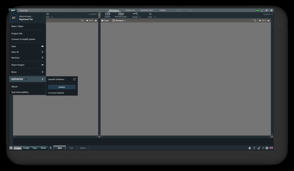This screenshot has height=171, width=294.
Task: Open the Workspace dropdown beside Folder
Action: [x=119, y=21]
